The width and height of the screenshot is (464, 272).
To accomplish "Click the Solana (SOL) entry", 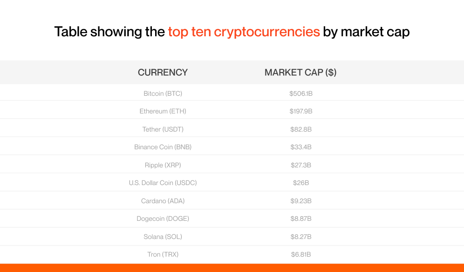I will tap(163, 237).
